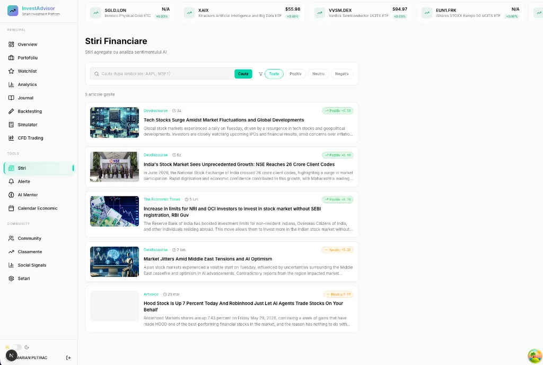The width and height of the screenshot is (543, 365).
Task: Click the beach avatar icon bottom right
Action: 535,356
